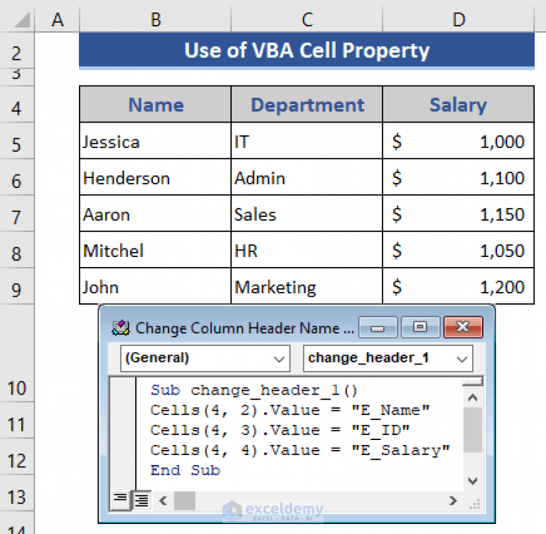Image resolution: width=546 pixels, height=534 pixels.
Task: Click the salary cell showing 1,100
Action: 459,177
